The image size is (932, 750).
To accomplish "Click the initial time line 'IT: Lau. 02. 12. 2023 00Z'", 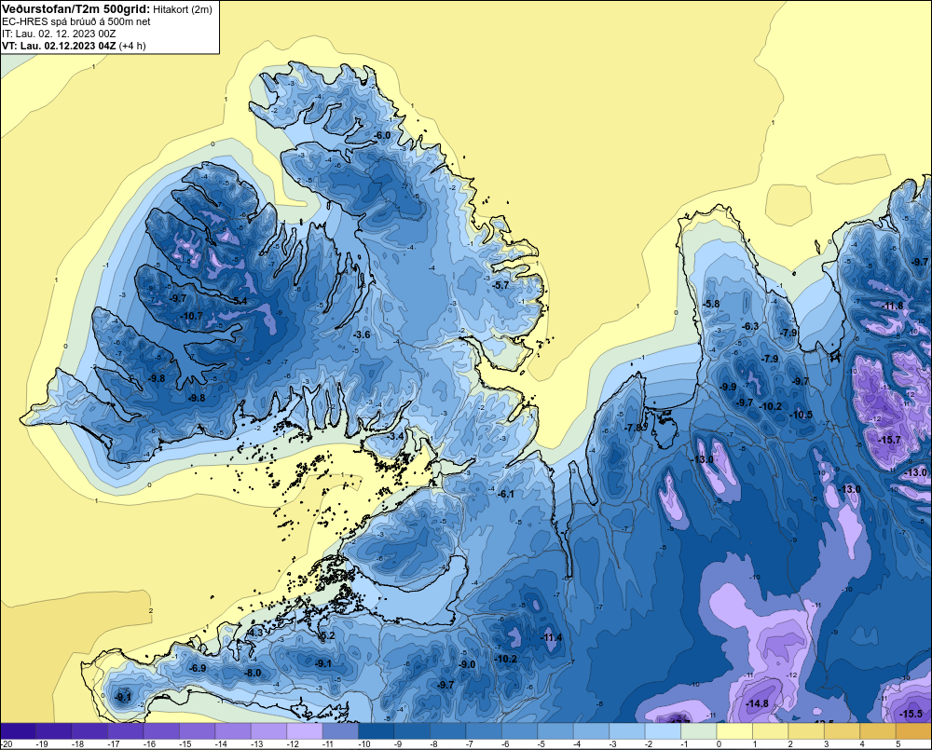I will click(60, 34).
